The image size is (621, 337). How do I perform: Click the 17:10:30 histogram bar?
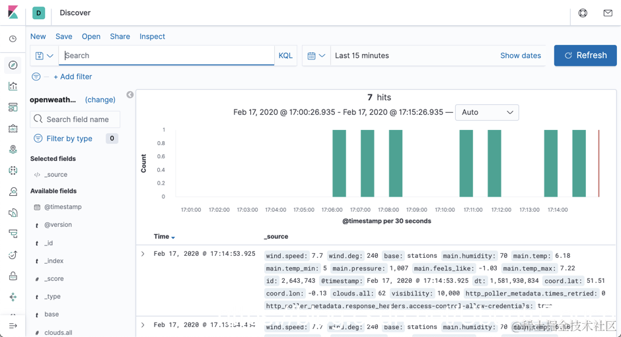(x=466, y=164)
